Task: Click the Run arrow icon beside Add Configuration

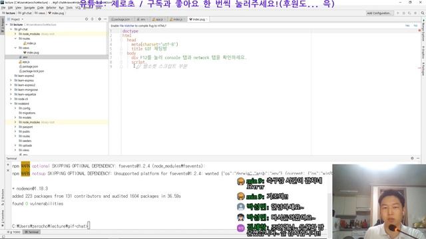Action: (x=398, y=13)
